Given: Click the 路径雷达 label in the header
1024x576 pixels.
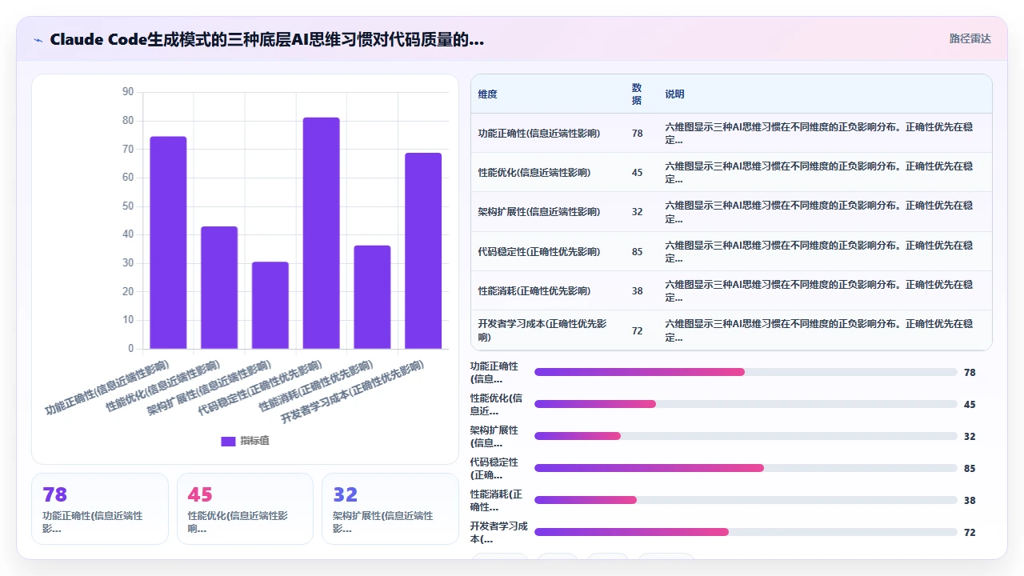Looking at the screenshot, I should 970,38.
